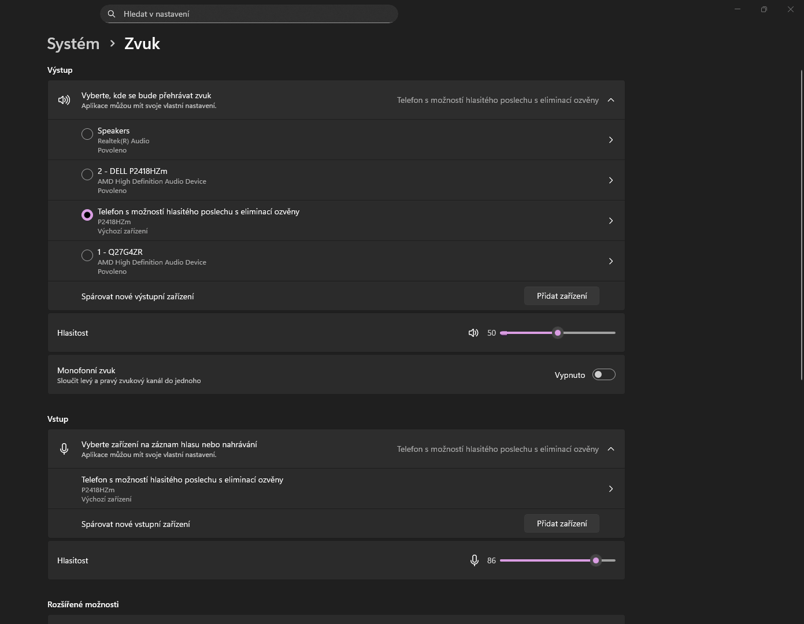804x624 pixels.
Task: Select 2 - DELL P2418HZm output radio button
Action: (x=87, y=174)
